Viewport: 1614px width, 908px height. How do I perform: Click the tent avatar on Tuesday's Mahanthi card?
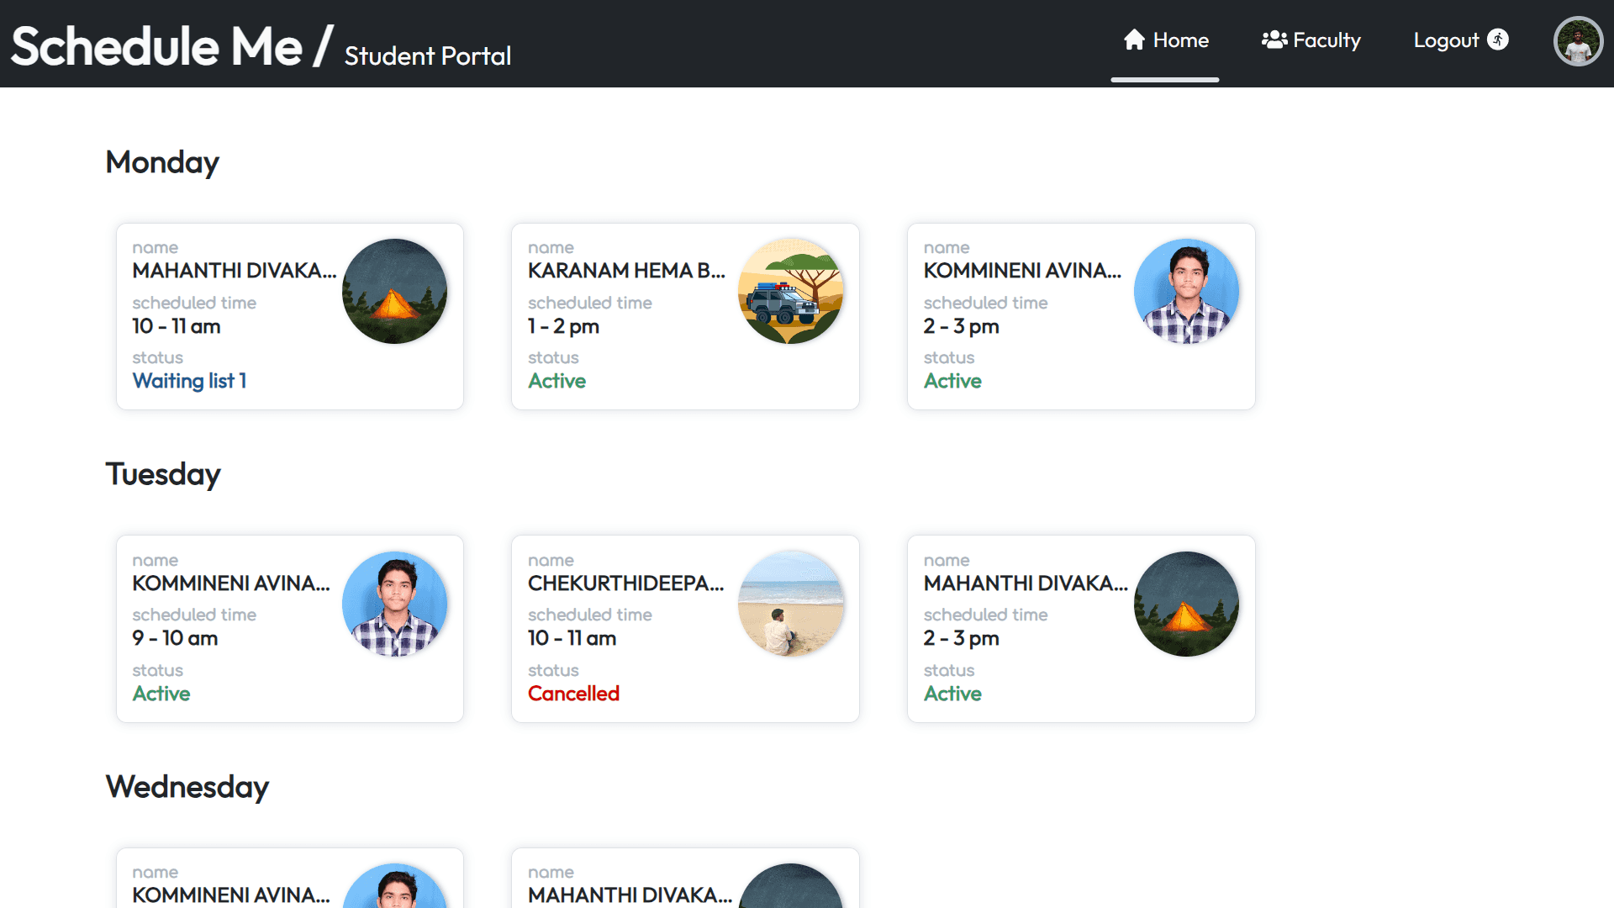1186,604
